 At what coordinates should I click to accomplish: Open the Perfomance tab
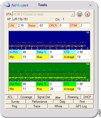click(x=40, y=102)
